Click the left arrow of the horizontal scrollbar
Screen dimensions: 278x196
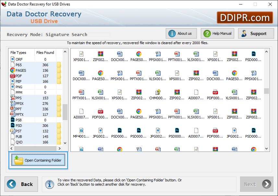12,148
